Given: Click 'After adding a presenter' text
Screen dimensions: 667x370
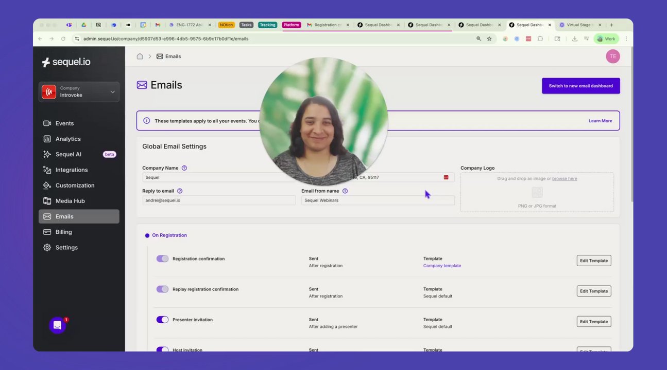Looking at the screenshot, I should point(333,327).
